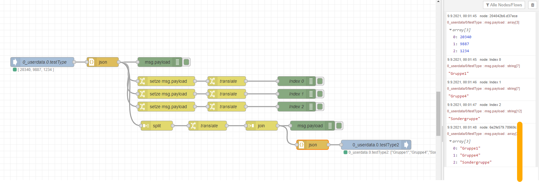Screen dimensions: 539x182
Task: Click the change icon on the second setze msg.payload node
Action: (142, 94)
